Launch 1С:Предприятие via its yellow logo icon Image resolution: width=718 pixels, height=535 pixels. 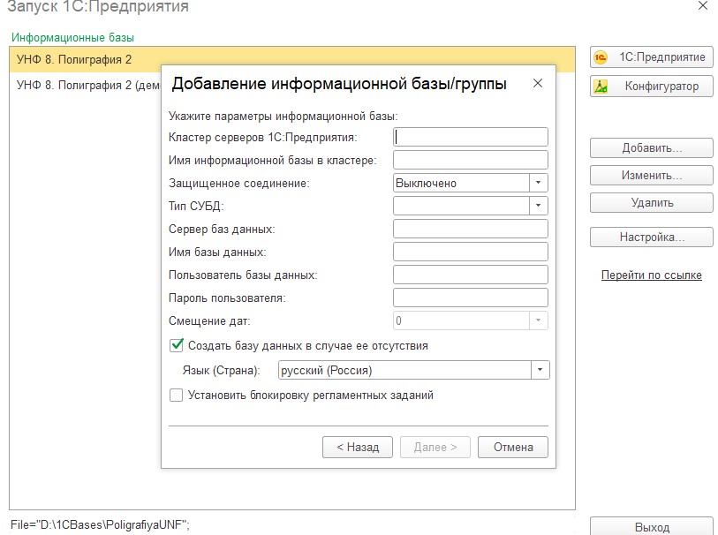pyautogui.click(x=600, y=57)
